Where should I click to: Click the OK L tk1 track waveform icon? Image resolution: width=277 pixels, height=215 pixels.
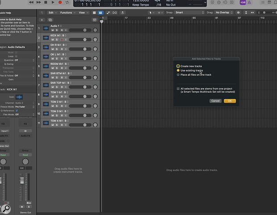point(46,57)
